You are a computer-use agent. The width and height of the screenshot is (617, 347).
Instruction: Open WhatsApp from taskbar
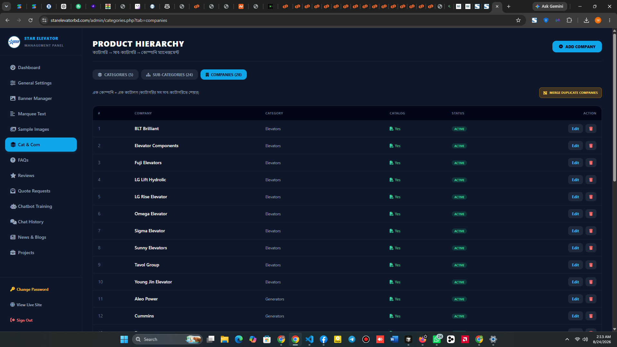(436, 339)
